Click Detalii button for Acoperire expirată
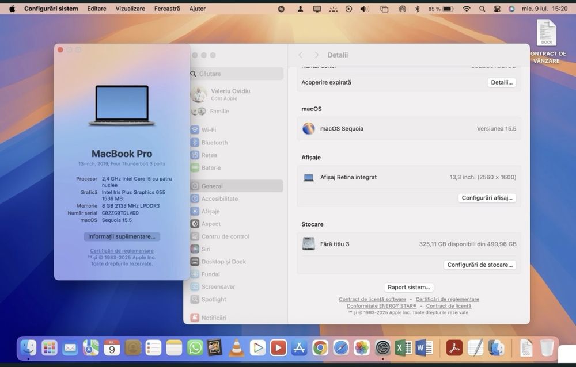This screenshot has width=576, height=367. click(502, 82)
